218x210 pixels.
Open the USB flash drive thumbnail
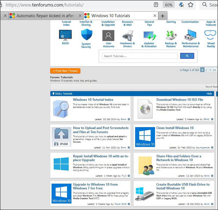point(145,194)
